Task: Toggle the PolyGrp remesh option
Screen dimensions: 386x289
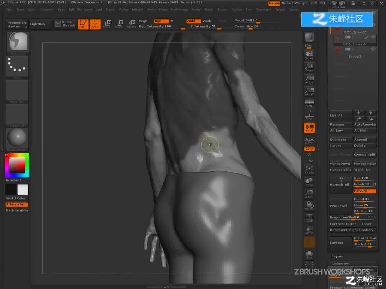Action: coord(365,191)
